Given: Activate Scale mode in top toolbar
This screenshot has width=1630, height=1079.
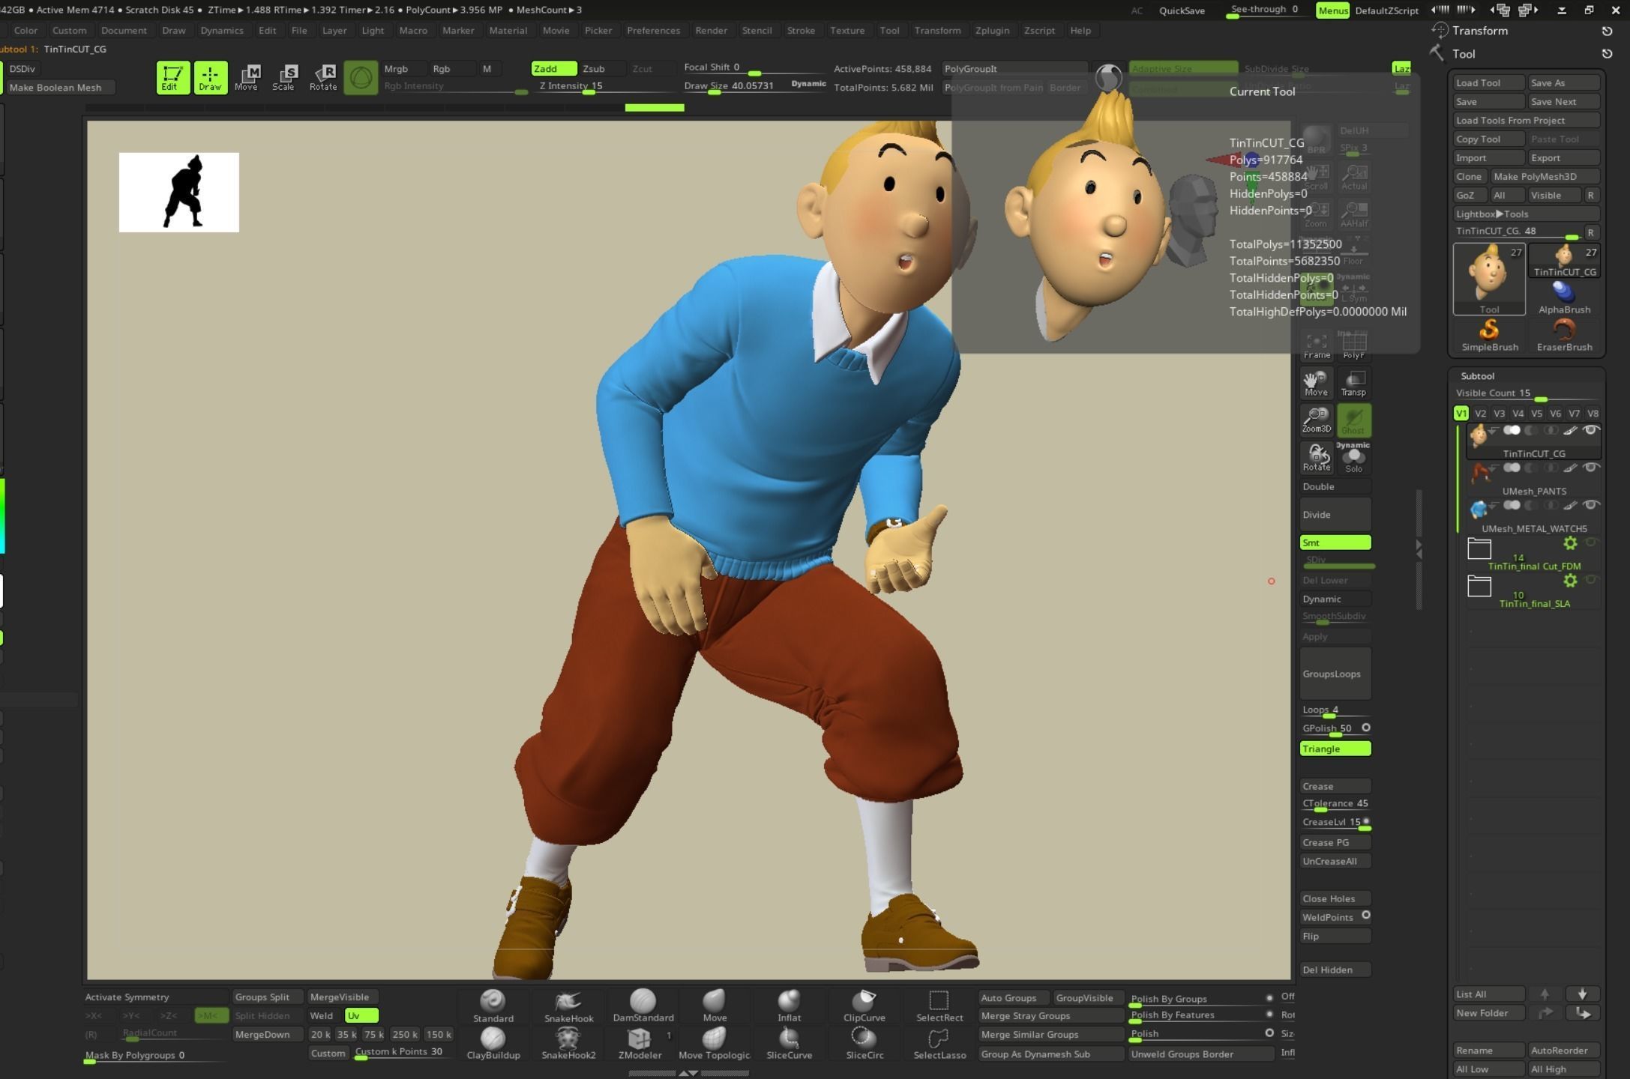Looking at the screenshot, I should tap(283, 77).
